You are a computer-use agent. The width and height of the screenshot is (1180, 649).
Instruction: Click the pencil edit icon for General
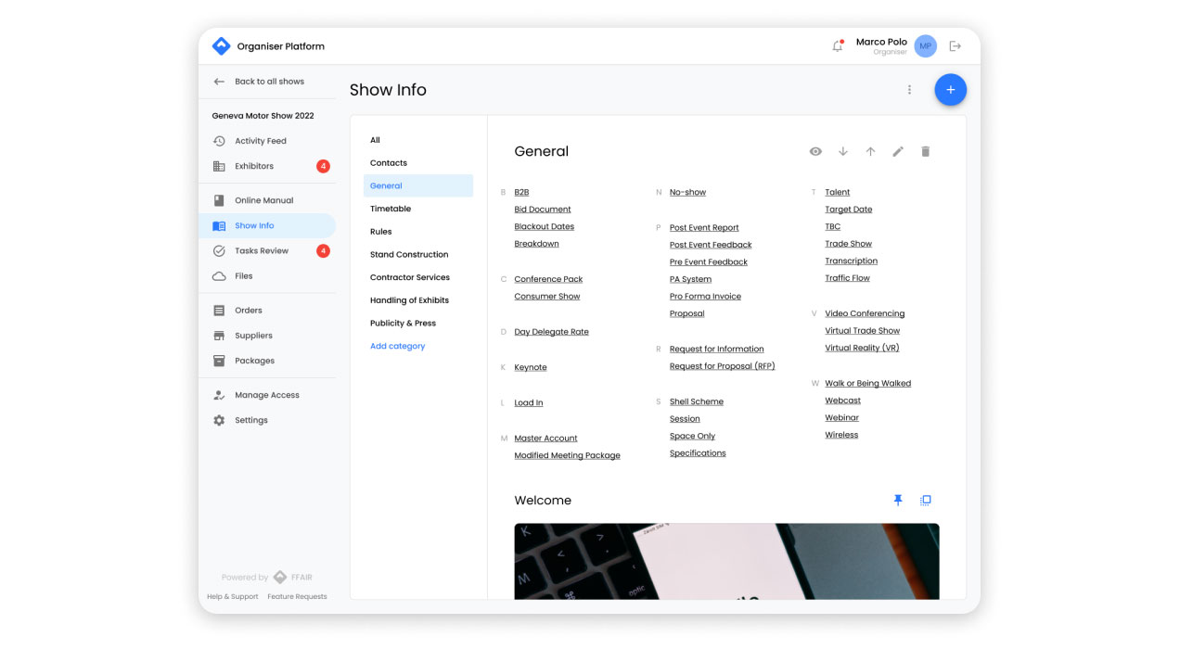point(898,151)
